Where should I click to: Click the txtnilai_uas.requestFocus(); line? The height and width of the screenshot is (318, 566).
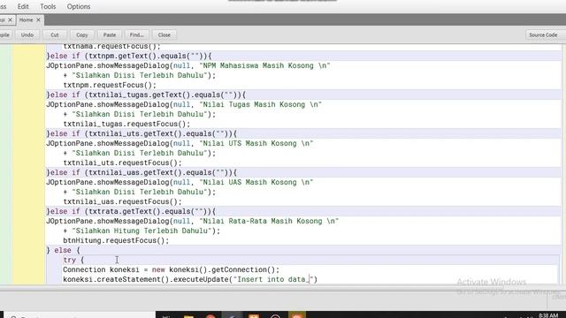point(122,202)
